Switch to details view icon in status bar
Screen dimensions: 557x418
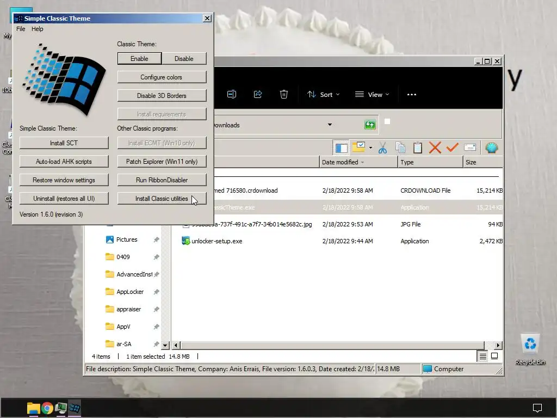click(x=483, y=356)
